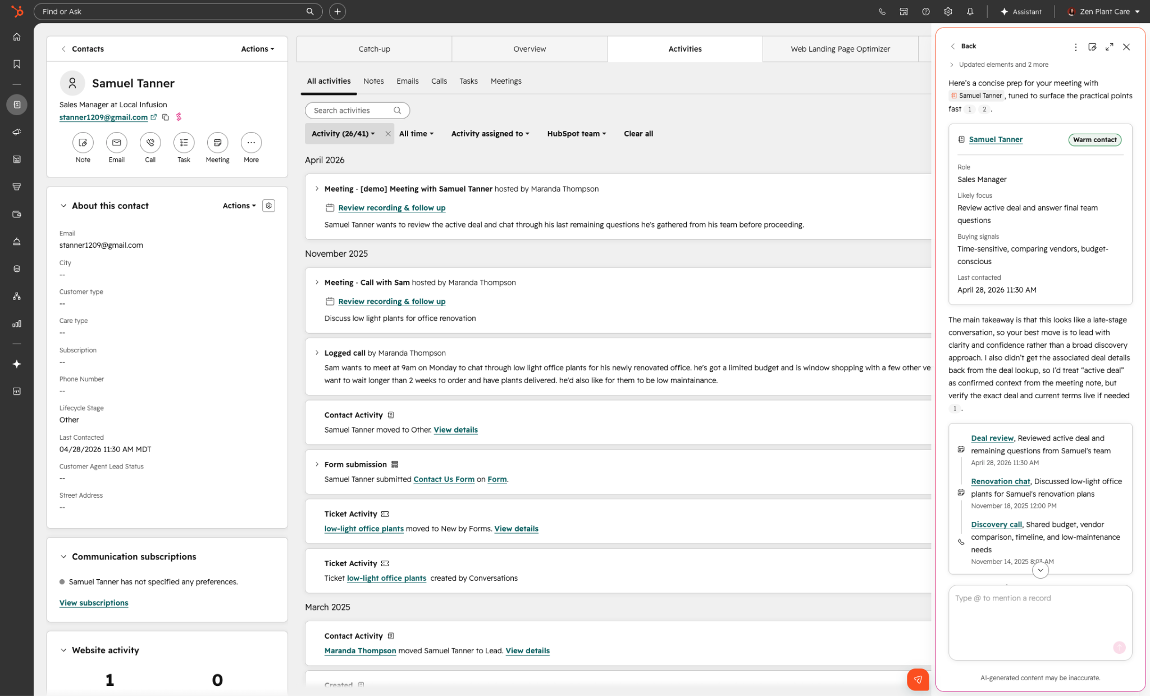Open the HubSpot team filter dropdown
The image size is (1150, 696).
click(577, 134)
